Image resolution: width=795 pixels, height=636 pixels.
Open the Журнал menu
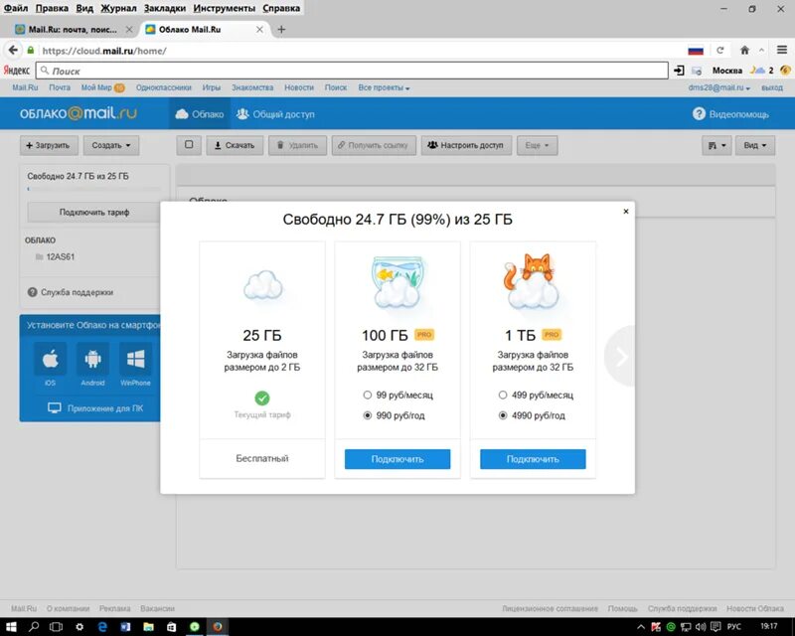pos(118,8)
